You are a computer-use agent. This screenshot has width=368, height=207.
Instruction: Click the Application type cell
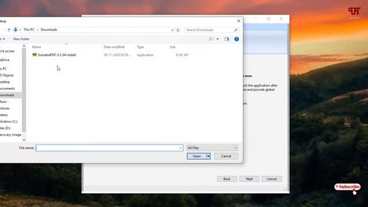[145, 55]
